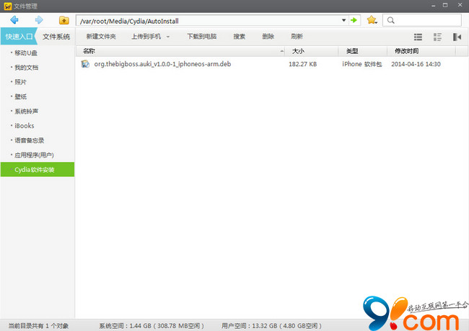Click the 系统空间 status bar entry
The width and height of the screenshot is (469, 331).
pyautogui.click(x=152, y=326)
